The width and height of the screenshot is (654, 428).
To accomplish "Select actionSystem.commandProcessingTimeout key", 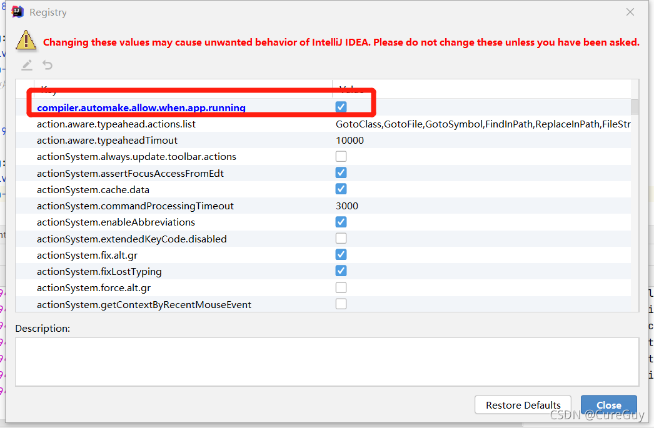I will tap(135, 206).
